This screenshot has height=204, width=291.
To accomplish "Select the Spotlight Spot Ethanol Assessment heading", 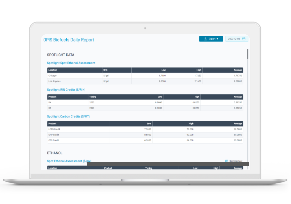I will tap(71, 63).
